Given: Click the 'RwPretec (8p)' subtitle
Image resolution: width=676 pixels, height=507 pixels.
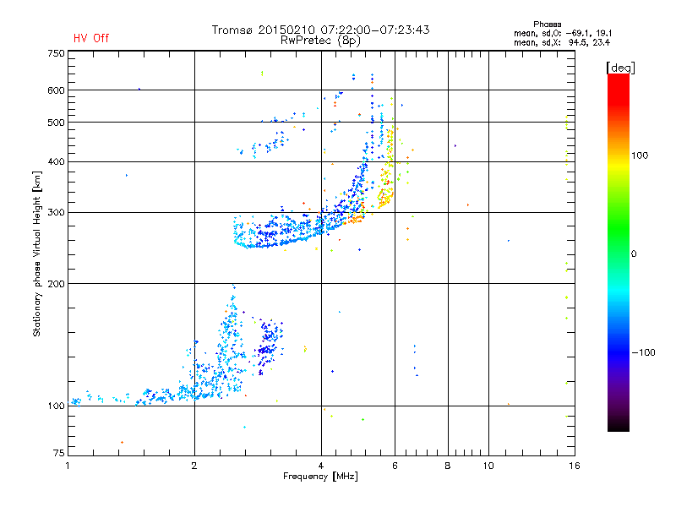Looking at the screenshot, I should click(321, 41).
